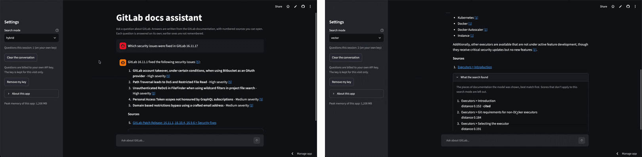The width and height of the screenshot is (642, 157).
Task: Click 'Executors > Git requirements for non-Docker executors' result
Action: click(x=499, y=112)
